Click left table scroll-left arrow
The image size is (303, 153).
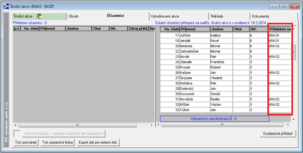point(15,125)
